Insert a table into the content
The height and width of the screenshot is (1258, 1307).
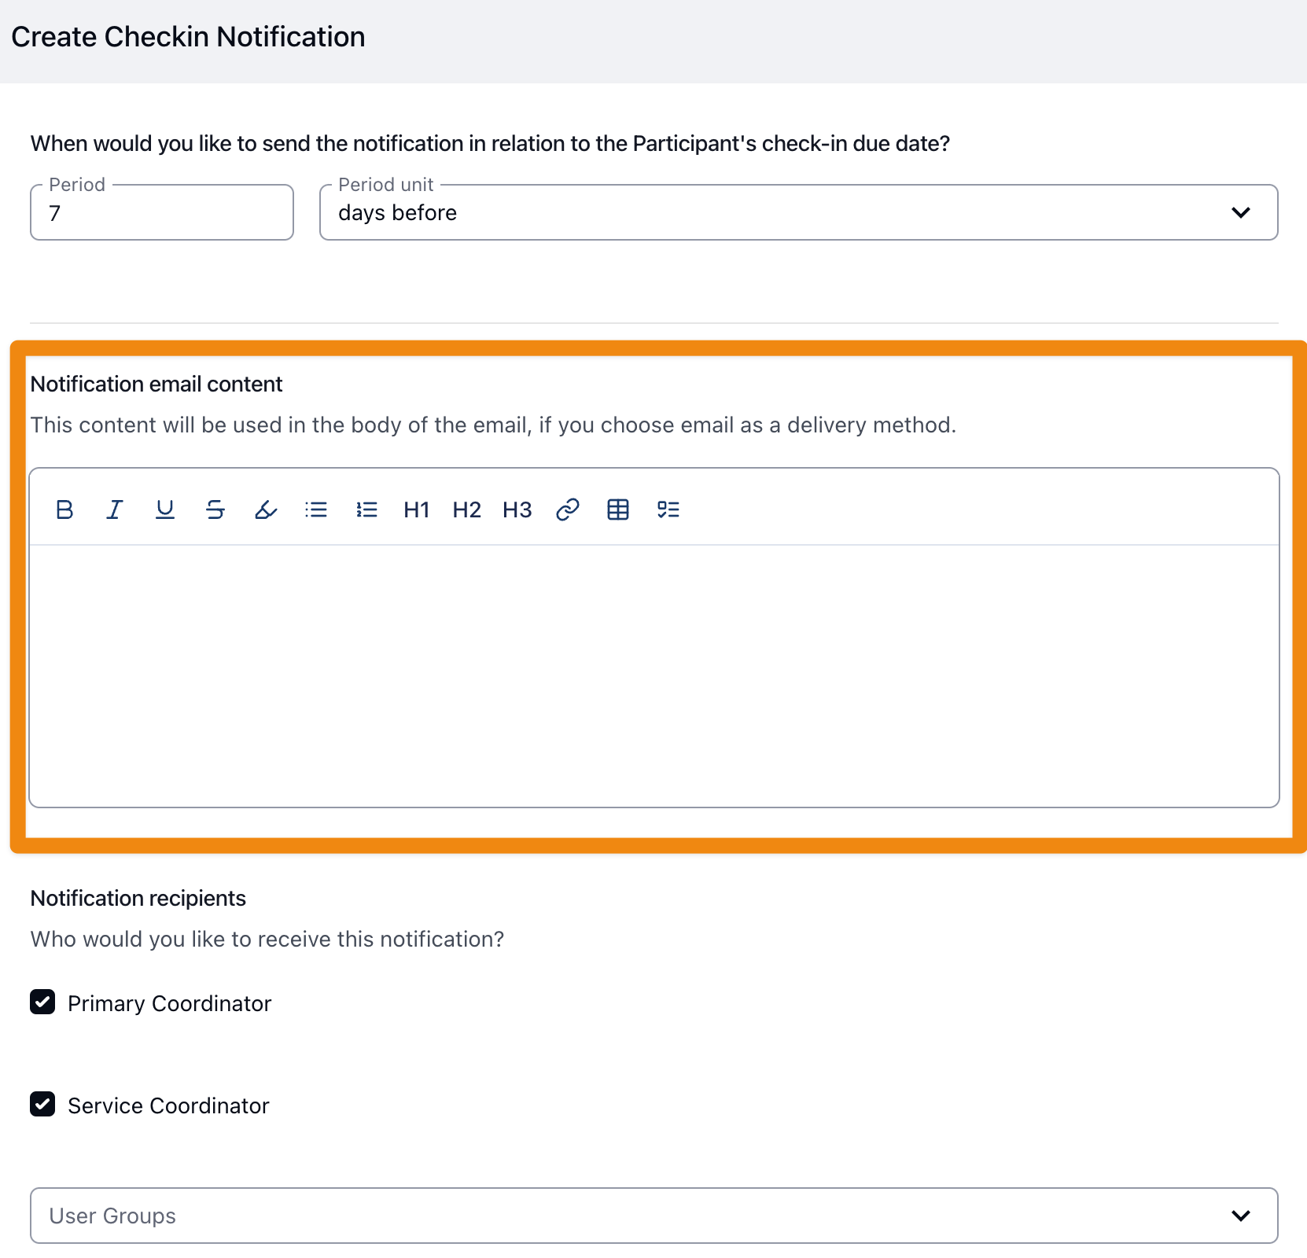click(618, 509)
